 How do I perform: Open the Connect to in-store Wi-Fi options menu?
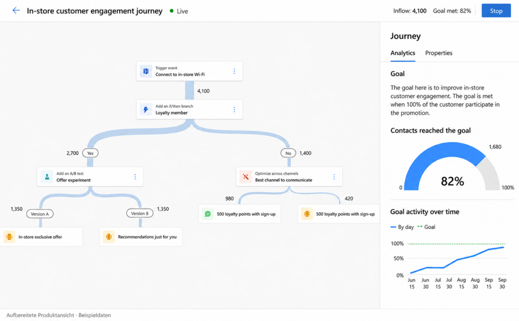tap(234, 71)
